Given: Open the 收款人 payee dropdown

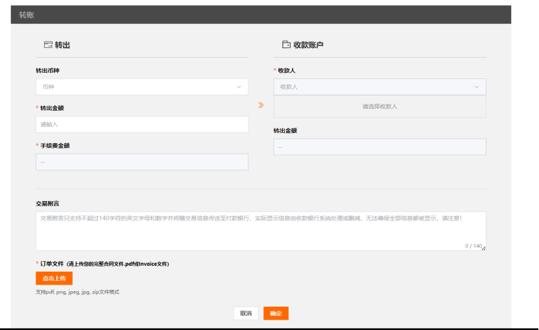Looking at the screenshot, I should click(x=373, y=87).
